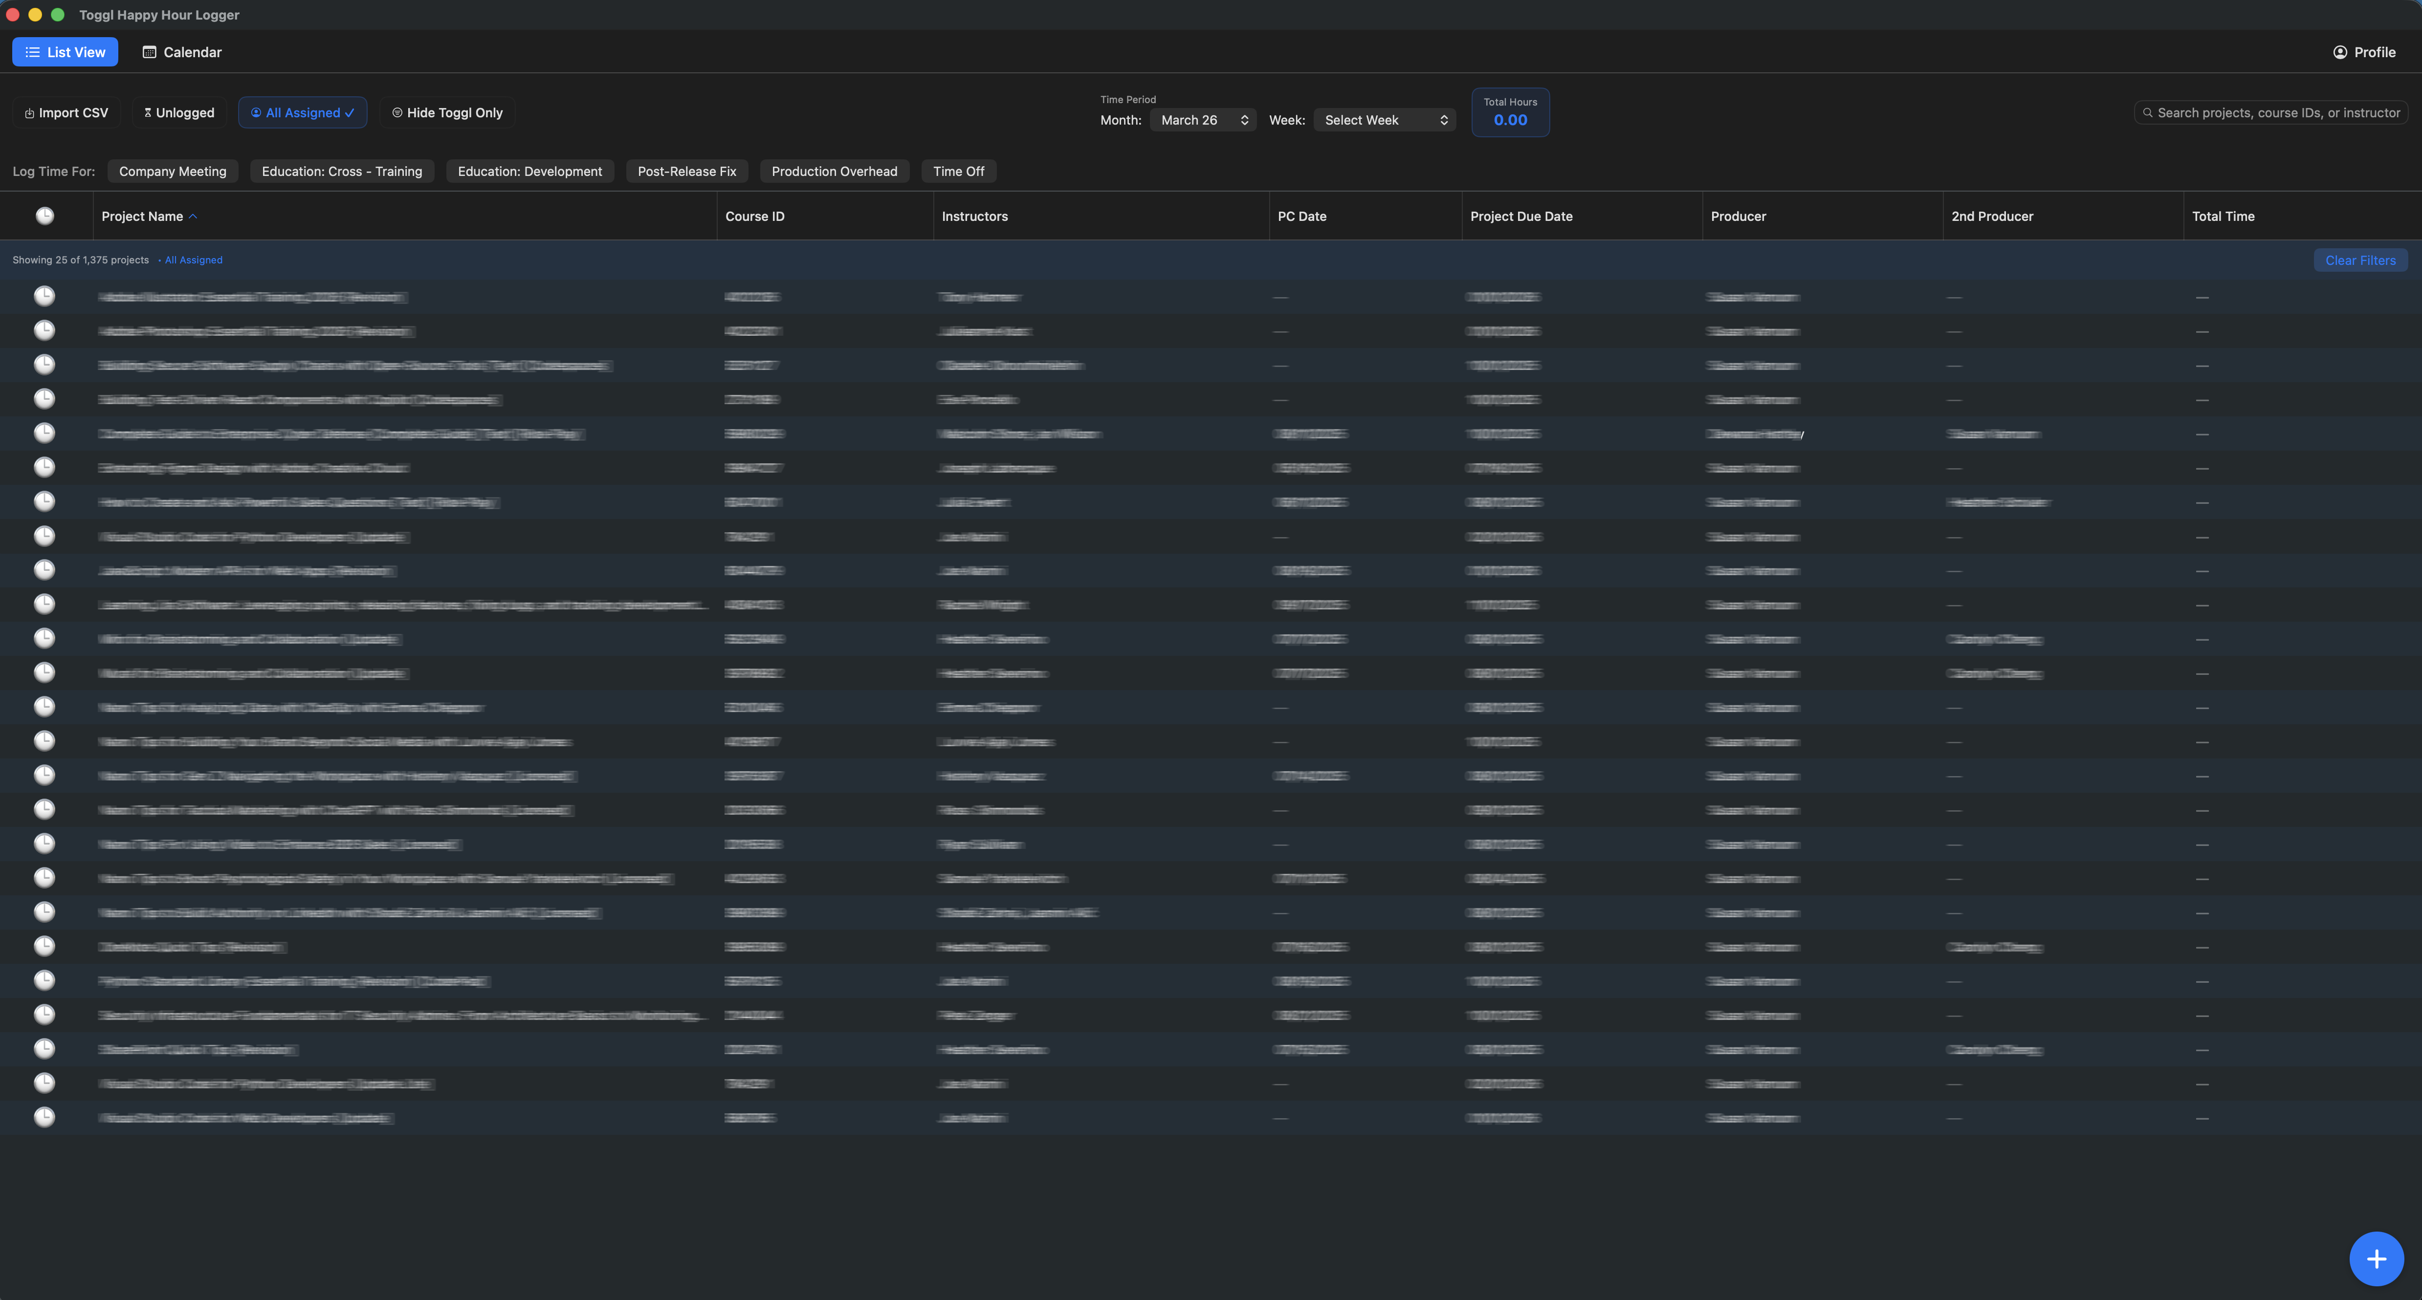Click the list icon inside the List View button
This screenshot has width=2422, height=1300.
tap(32, 52)
